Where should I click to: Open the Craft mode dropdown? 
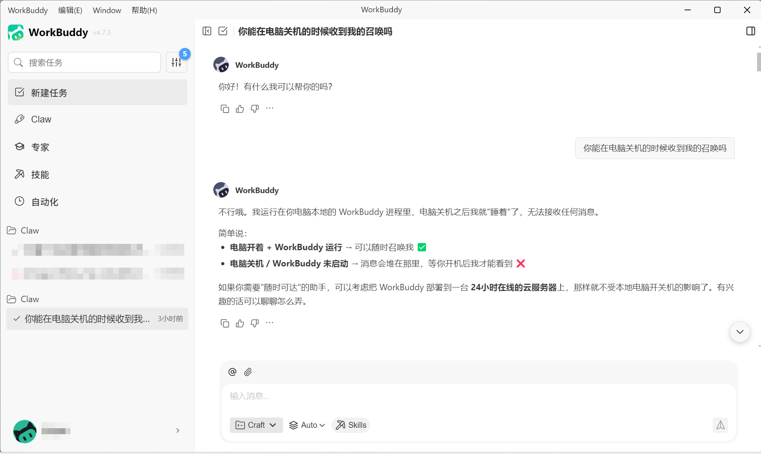(256, 425)
